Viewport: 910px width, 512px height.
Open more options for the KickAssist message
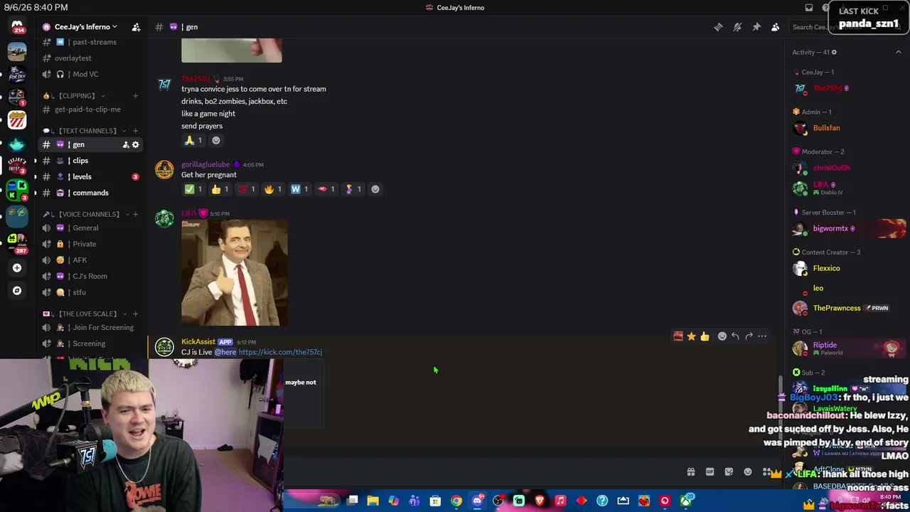pos(762,336)
